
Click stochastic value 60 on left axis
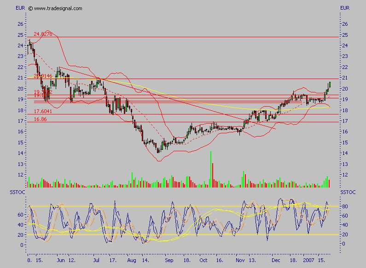coord(20,215)
